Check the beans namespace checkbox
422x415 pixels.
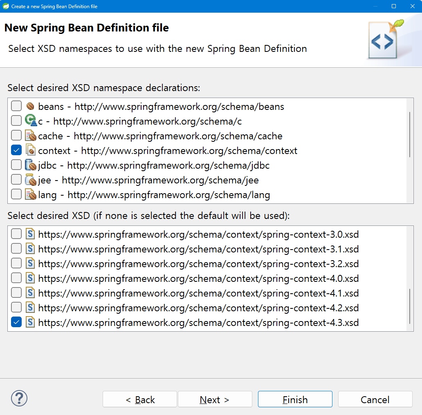tap(16, 106)
